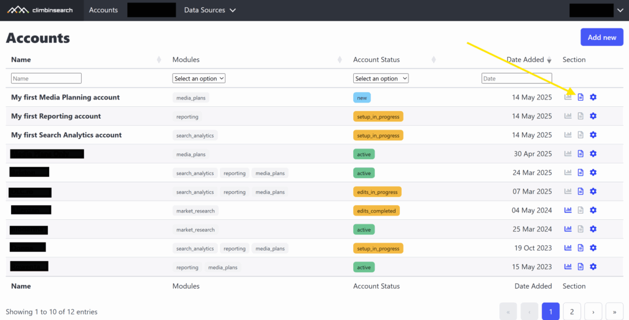Click chart icon in the 15 May 2023 row
The height and width of the screenshot is (320, 629).
(x=568, y=267)
